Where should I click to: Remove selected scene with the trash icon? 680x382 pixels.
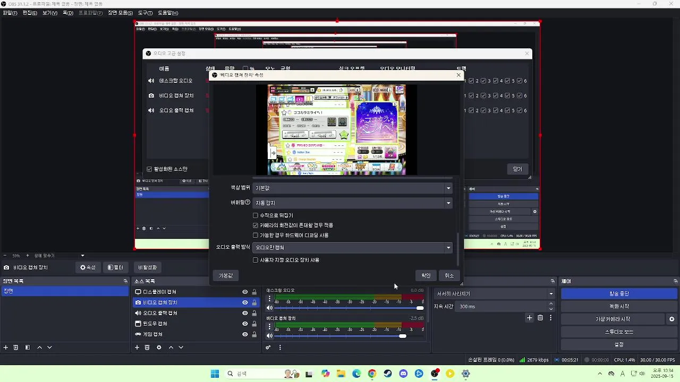coord(16,348)
